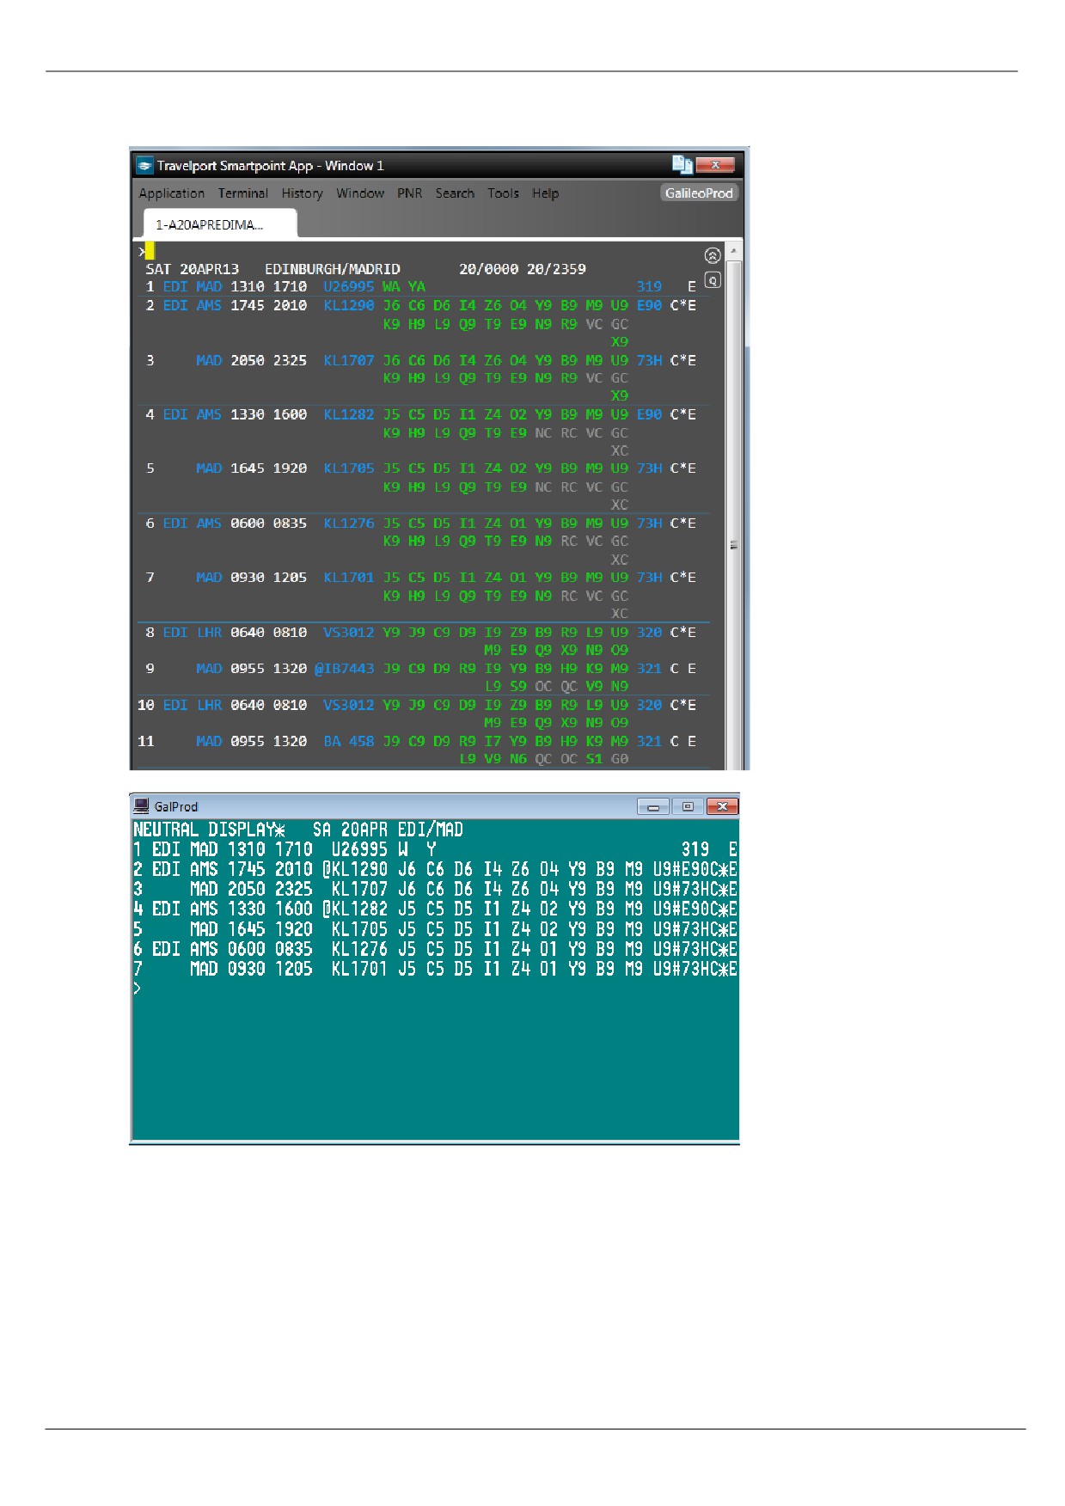Click the GalileoProd connection button
The image size is (1065, 1506).
699,193
